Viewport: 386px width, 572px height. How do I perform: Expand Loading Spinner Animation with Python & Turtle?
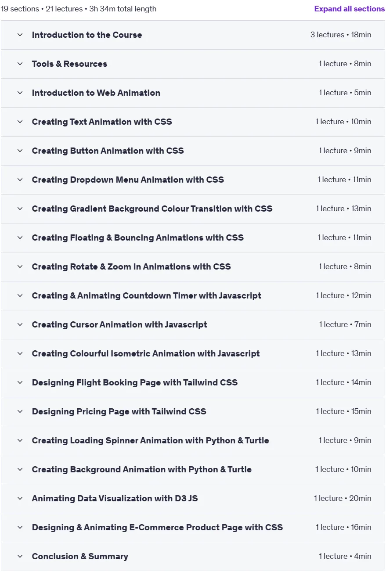(x=193, y=440)
